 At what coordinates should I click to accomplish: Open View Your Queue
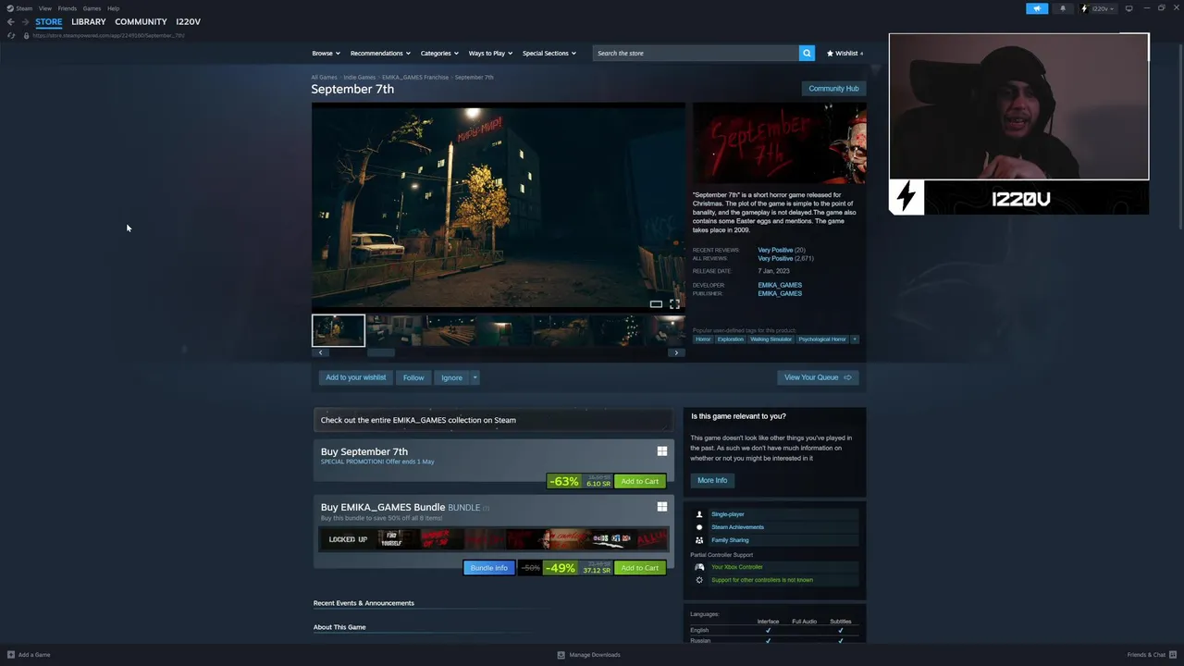(818, 377)
